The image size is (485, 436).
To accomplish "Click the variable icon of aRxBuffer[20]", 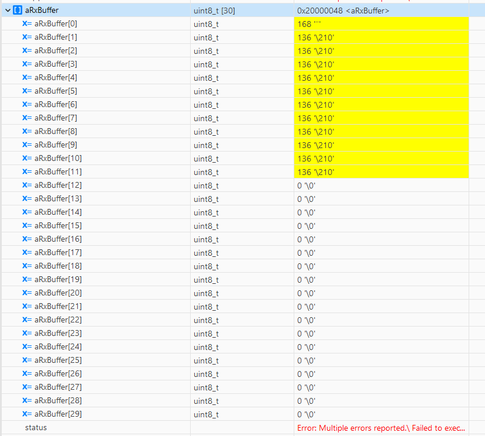I will (x=27, y=293).
